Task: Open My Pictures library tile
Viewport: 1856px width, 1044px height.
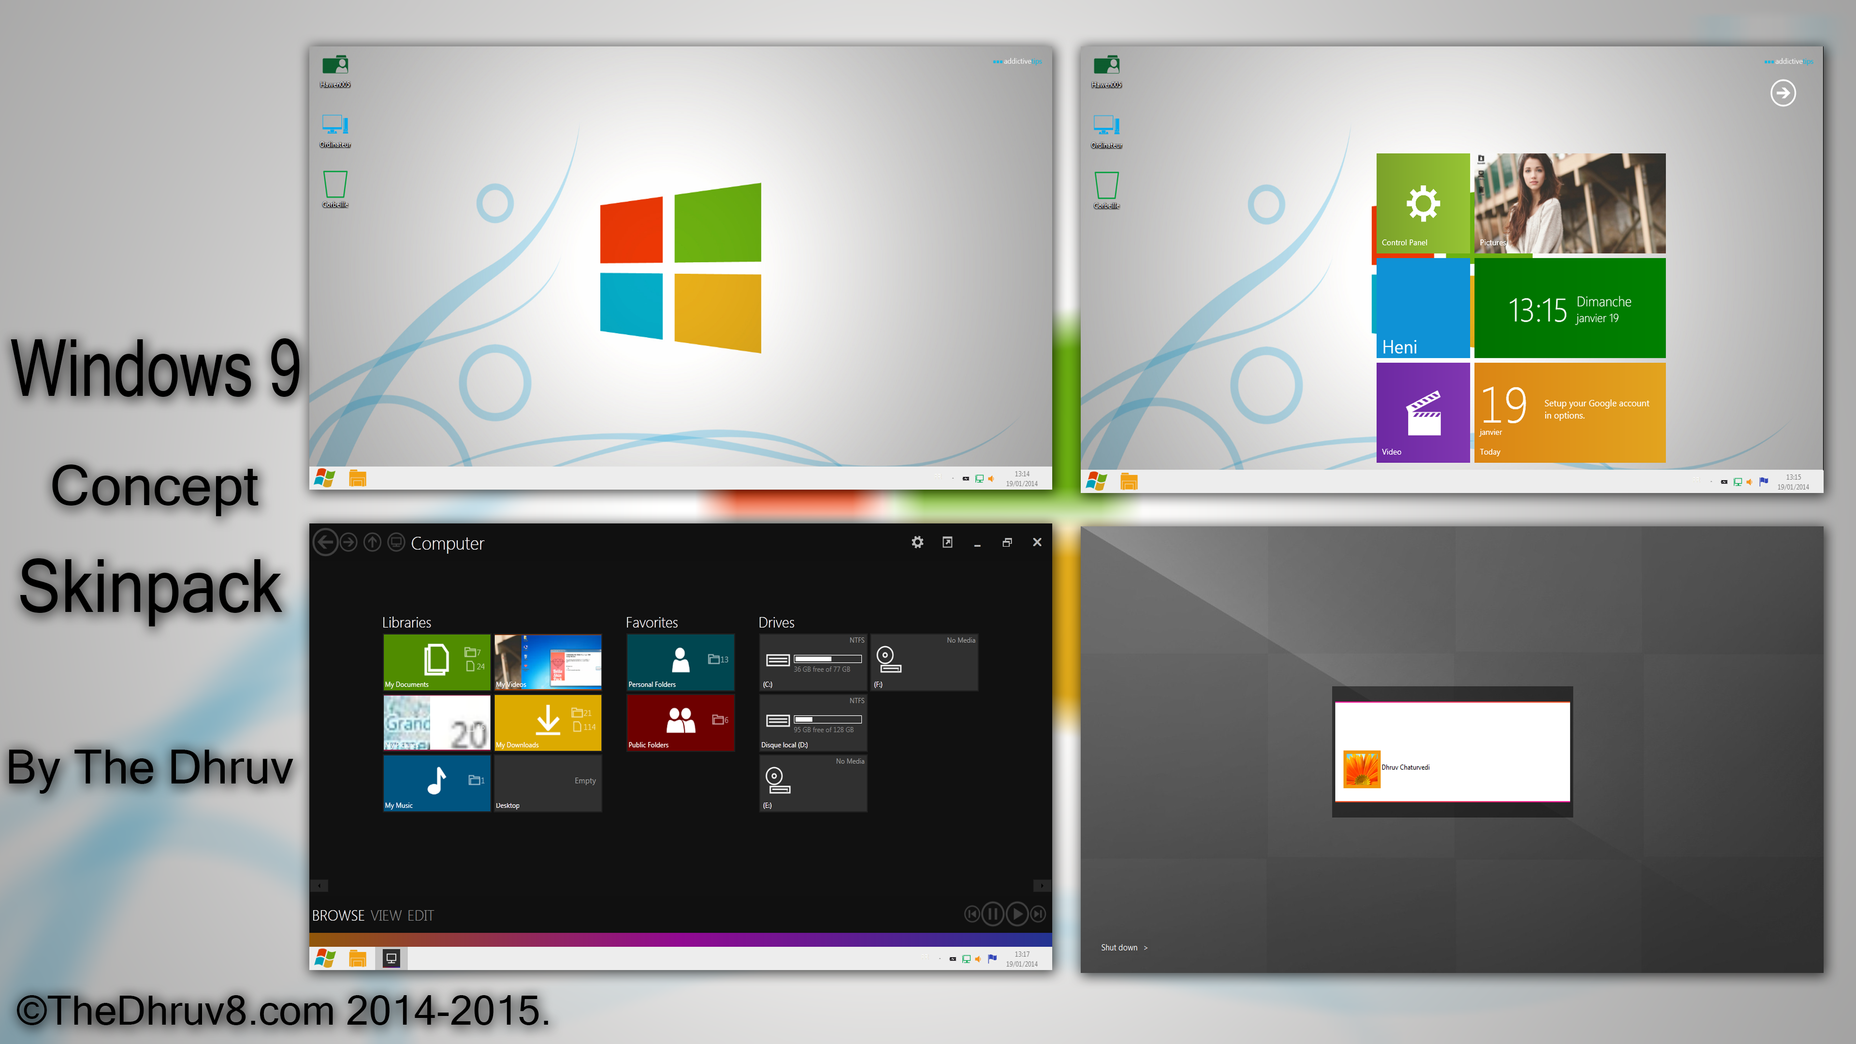Action: pos(436,723)
